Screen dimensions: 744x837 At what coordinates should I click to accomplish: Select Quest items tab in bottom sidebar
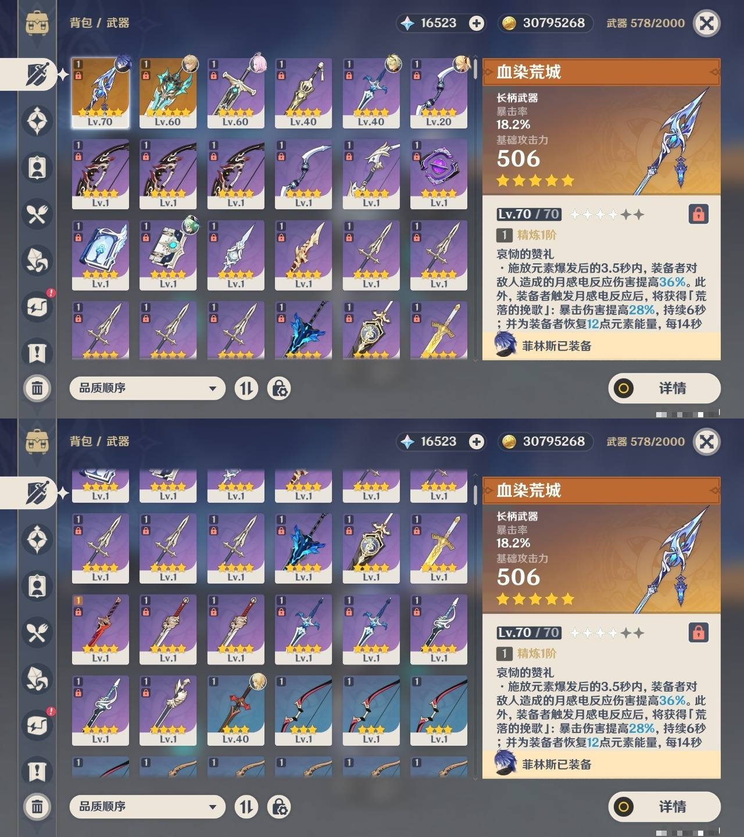click(x=37, y=771)
